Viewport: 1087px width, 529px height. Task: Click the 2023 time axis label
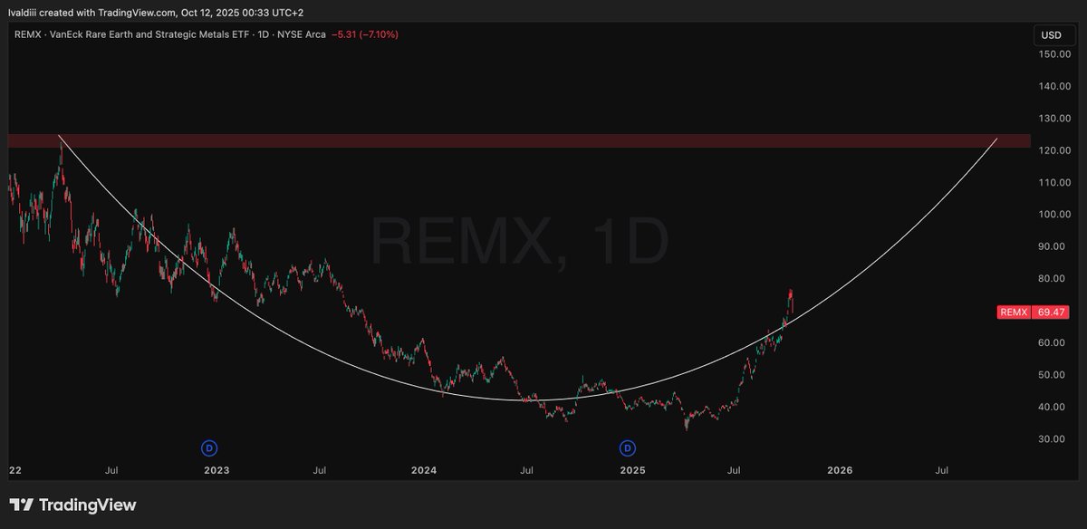[x=216, y=470]
